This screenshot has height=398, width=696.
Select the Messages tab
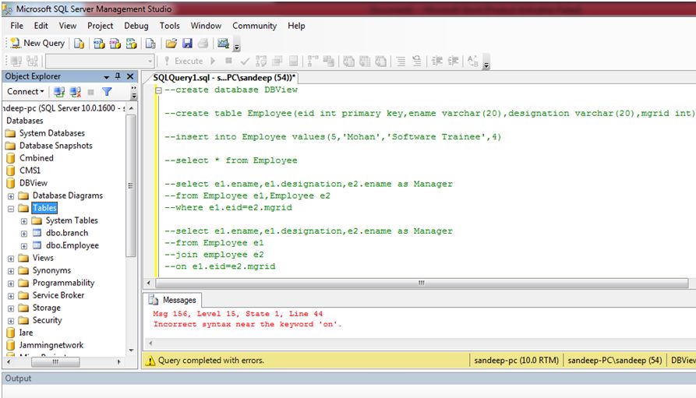click(x=173, y=300)
